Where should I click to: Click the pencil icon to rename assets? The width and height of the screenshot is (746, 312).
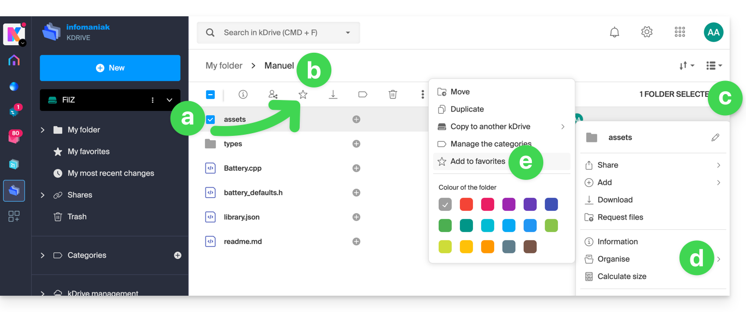click(x=715, y=138)
